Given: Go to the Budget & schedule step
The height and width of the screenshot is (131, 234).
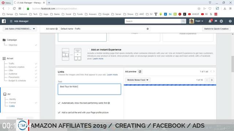Looking at the screenshot, I should 17,81.
